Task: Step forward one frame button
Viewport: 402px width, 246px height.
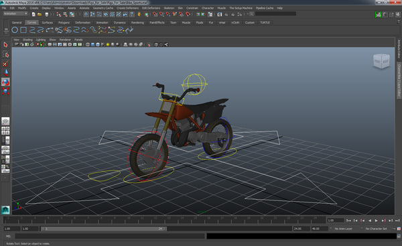Action: 383,221
